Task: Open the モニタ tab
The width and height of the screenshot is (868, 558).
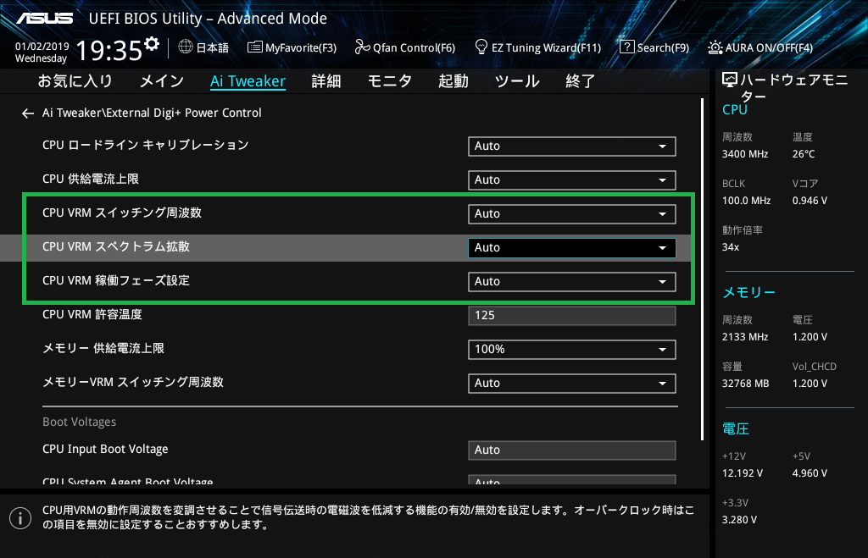Action: click(x=390, y=81)
